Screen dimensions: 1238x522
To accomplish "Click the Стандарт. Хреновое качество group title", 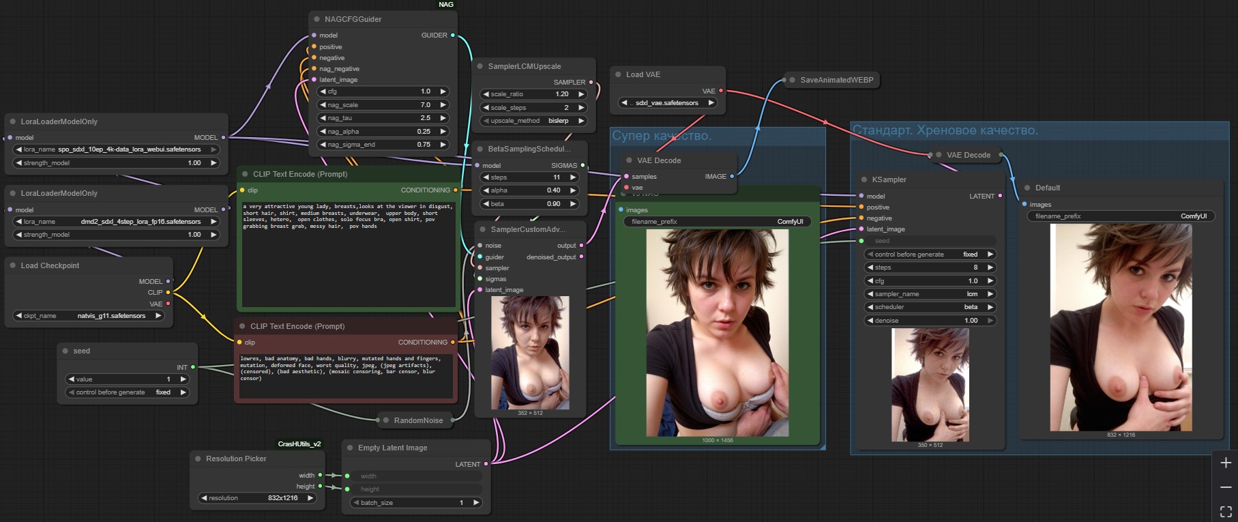I will [x=945, y=130].
